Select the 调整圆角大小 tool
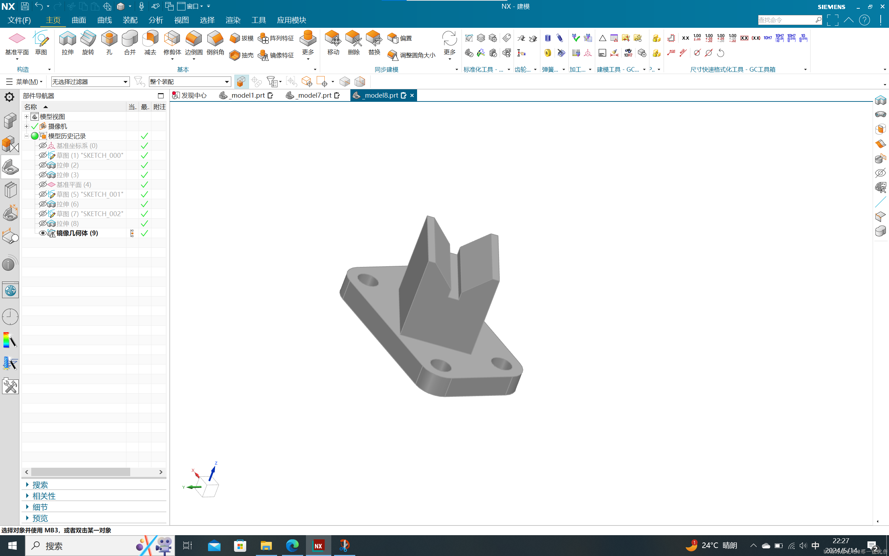 (412, 55)
